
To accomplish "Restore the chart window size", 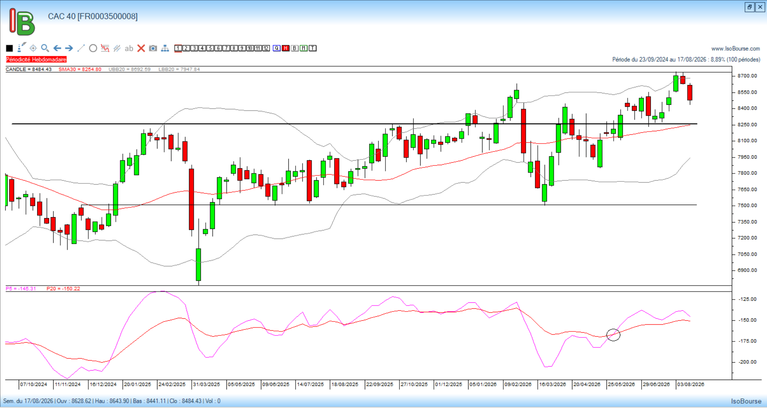I will pyautogui.click(x=749, y=7).
